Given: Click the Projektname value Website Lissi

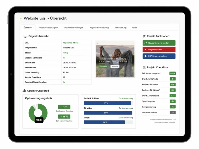Looking at the screenshot, I should (x=68, y=48).
